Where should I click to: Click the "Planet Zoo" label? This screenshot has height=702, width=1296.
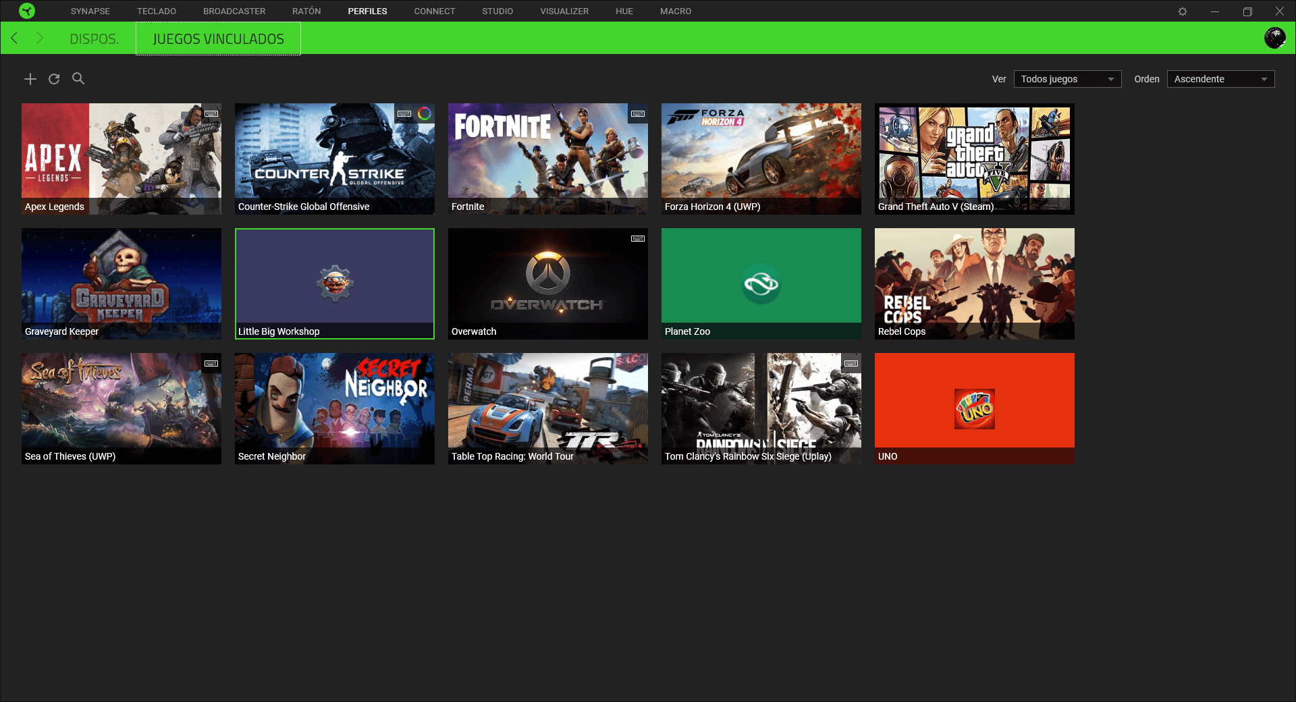(x=687, y=331)
